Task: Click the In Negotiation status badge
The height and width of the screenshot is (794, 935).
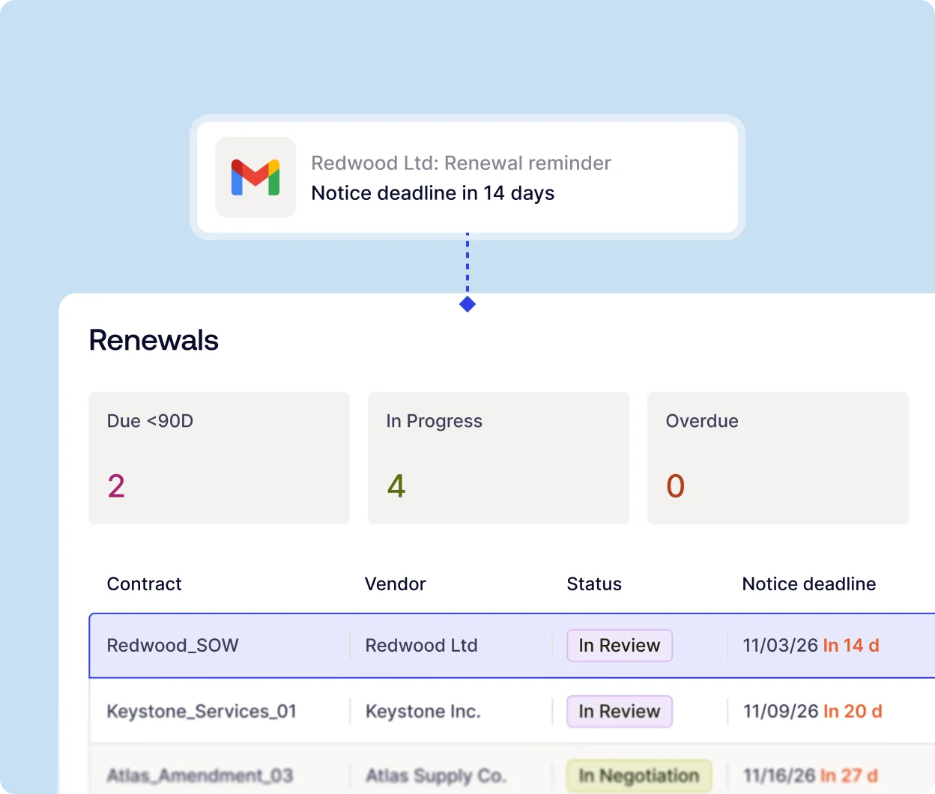Action: click(x=639, y=776)
